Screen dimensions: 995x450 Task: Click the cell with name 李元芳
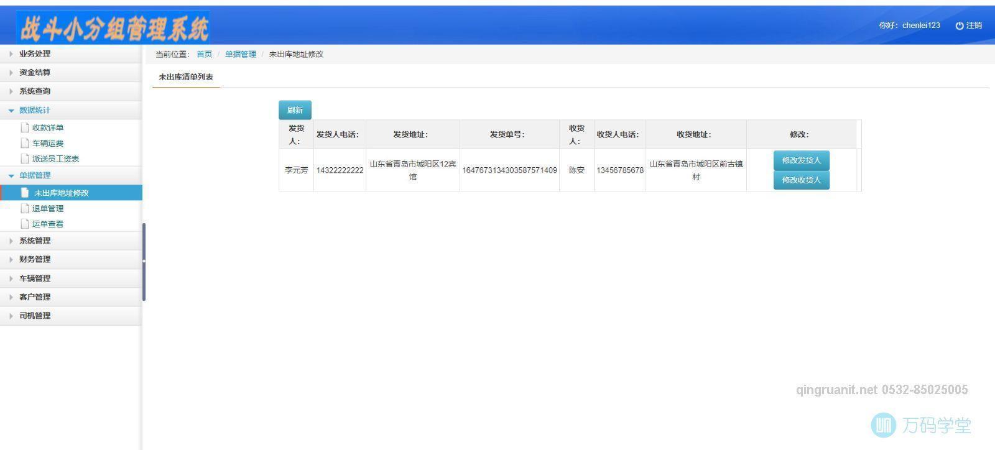(297, 170)
